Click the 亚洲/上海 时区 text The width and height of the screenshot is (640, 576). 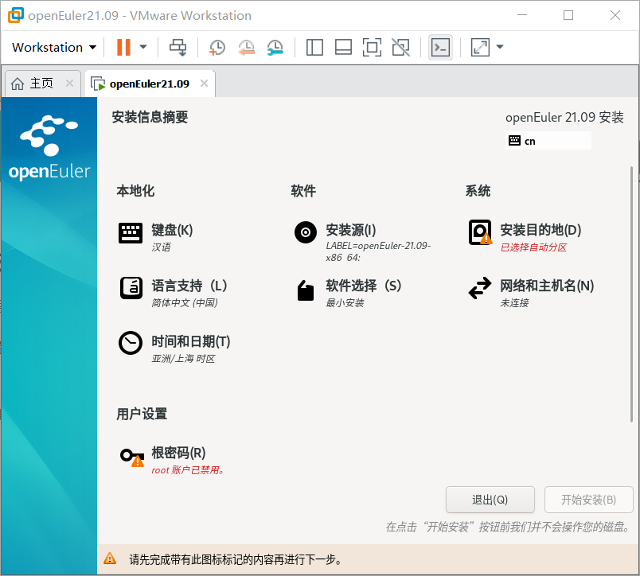click(x=183, y=359)
